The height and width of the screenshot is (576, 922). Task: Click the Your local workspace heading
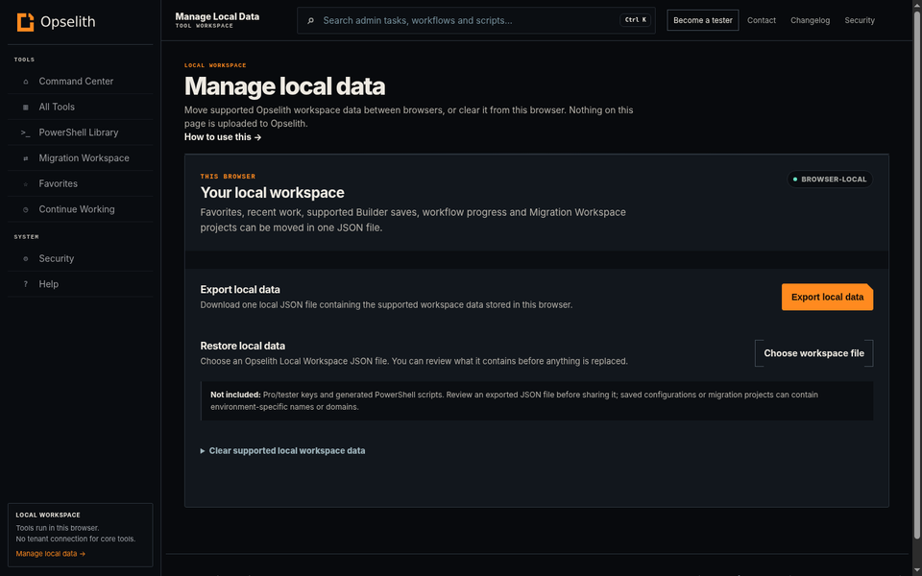(272, 193)
